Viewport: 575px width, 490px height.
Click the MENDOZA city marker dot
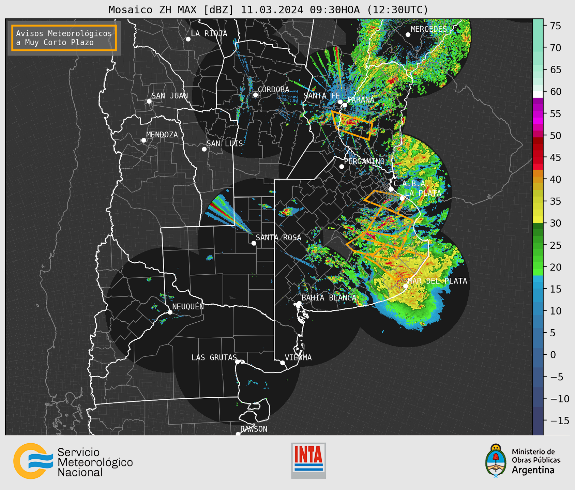(x=143, y=140)
